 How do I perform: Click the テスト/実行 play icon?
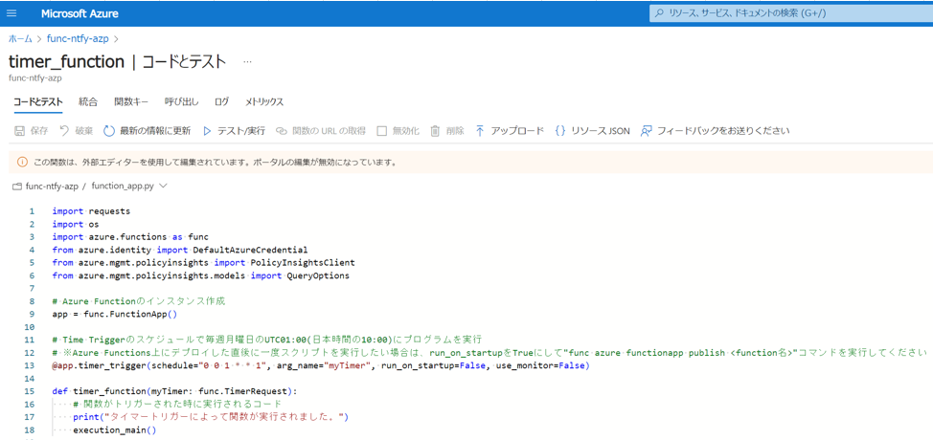coord(207,131)
